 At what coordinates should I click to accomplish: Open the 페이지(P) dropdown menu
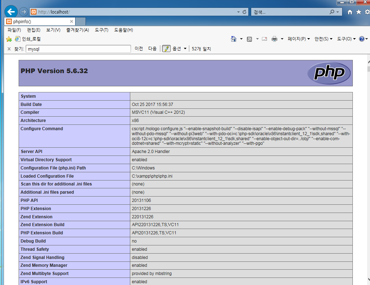point(299,39)
